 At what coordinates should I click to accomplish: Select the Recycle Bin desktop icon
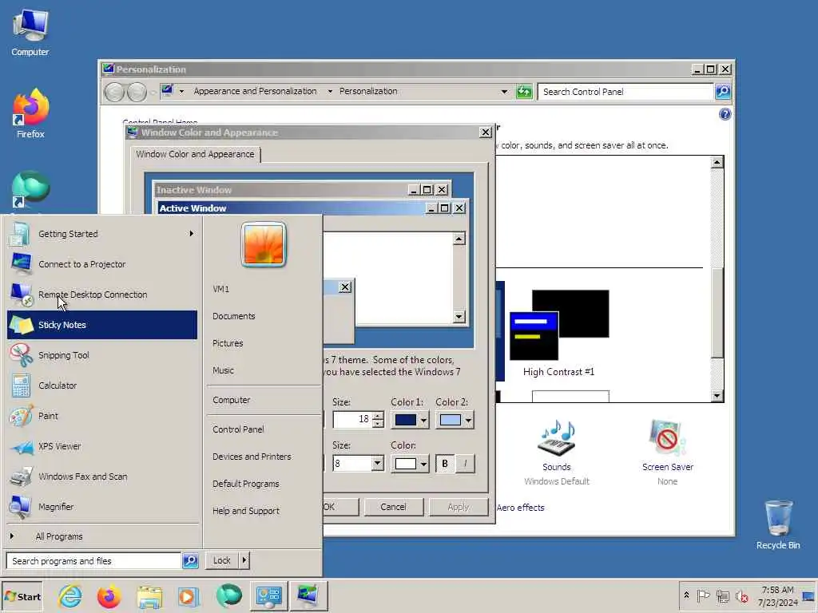(778, 525)
